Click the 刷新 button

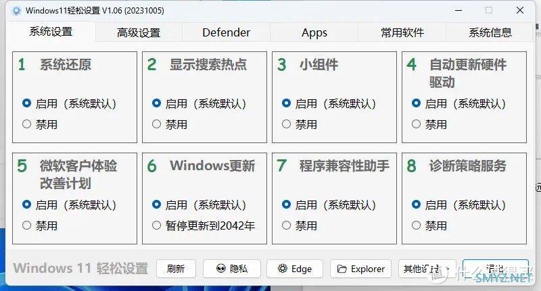coord(176,269)
